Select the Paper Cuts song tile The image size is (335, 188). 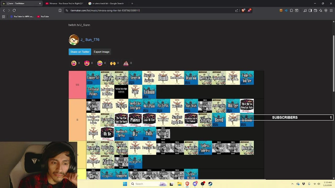pos(149,174)
